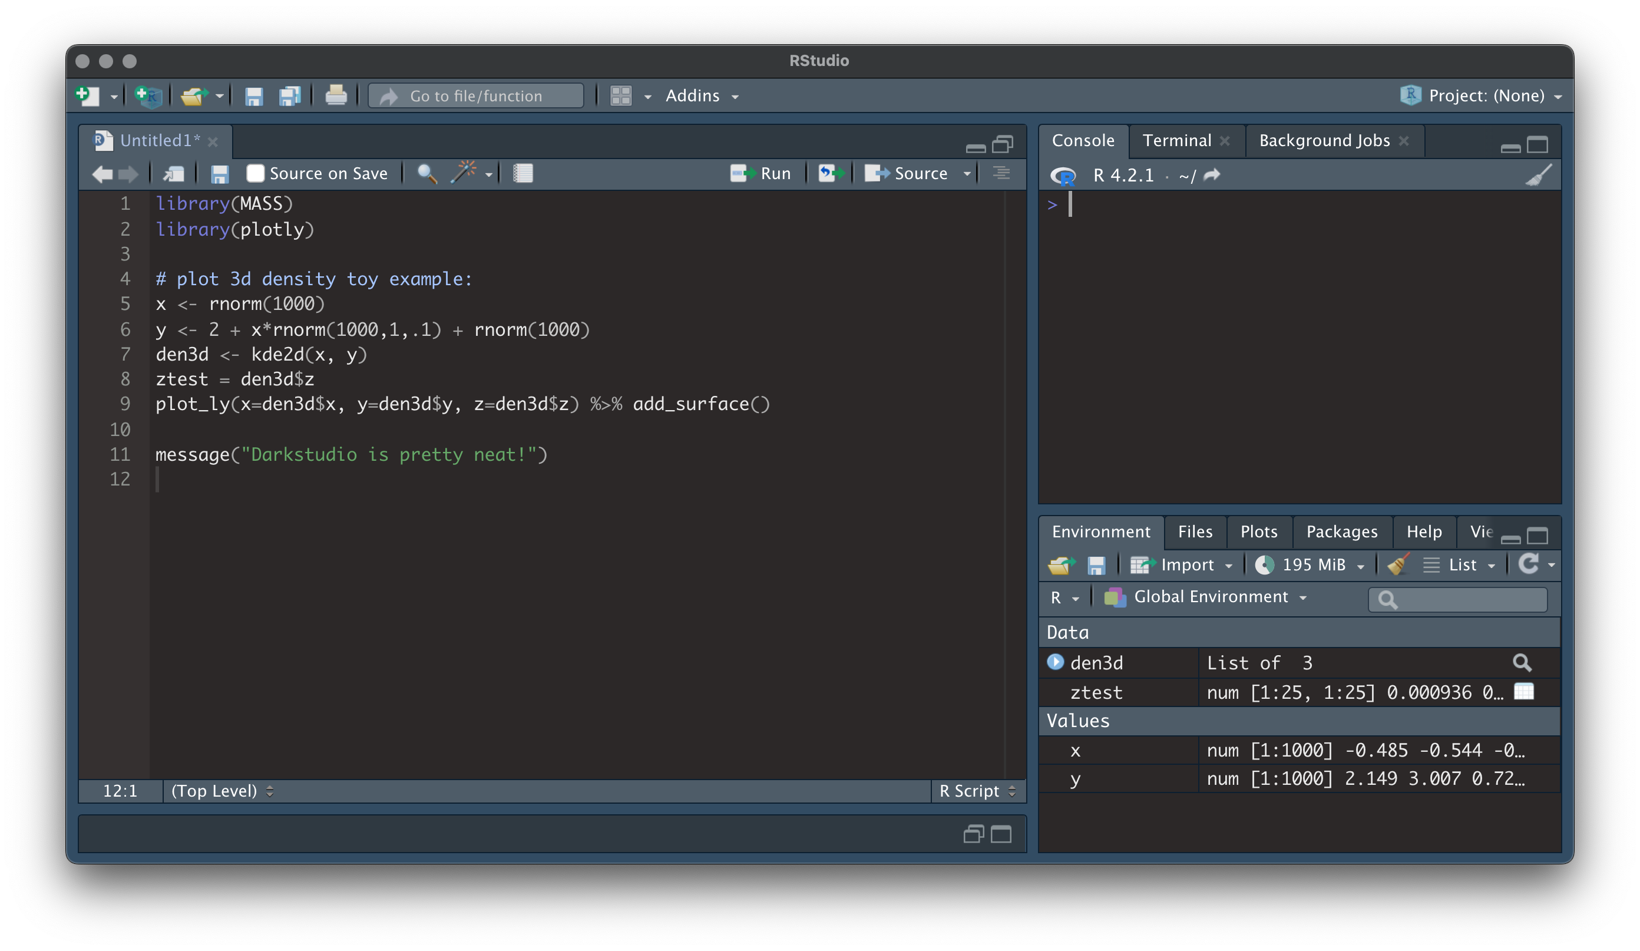This screenshot has width=1640, height=951.
Task: Open the Plots tab
Action: pyautogui.click(x=1259, y=532)
